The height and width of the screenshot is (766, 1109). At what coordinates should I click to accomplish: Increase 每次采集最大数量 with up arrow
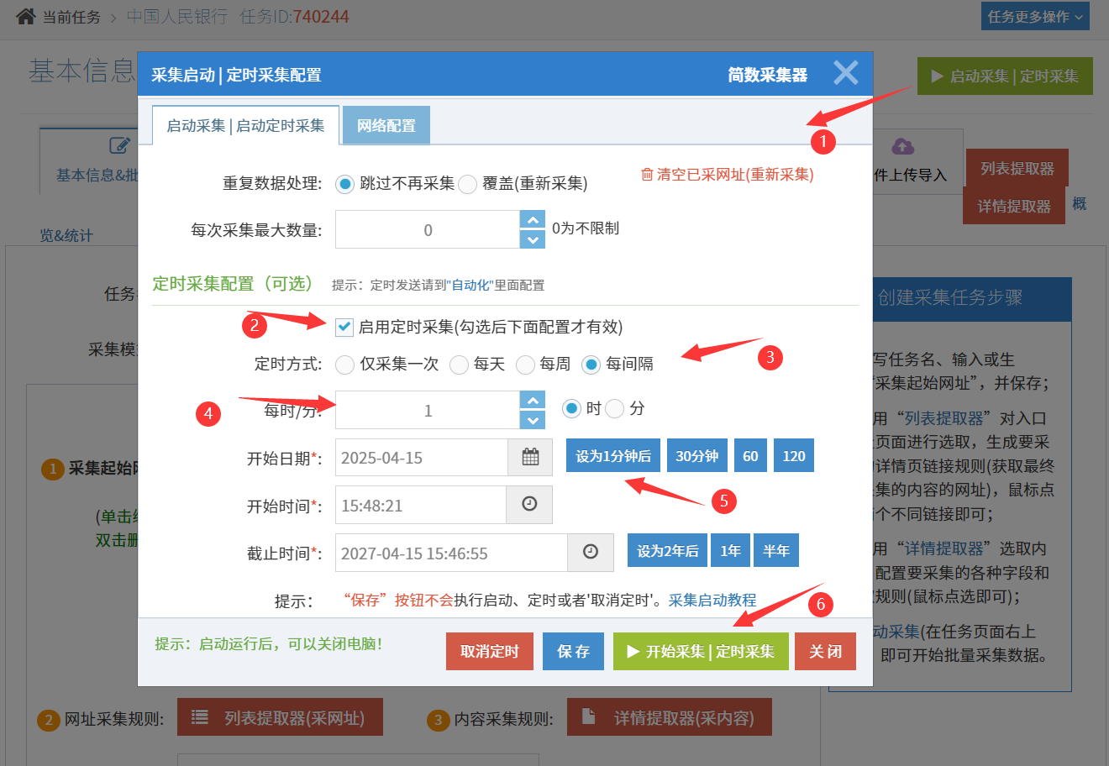[533, 220]
